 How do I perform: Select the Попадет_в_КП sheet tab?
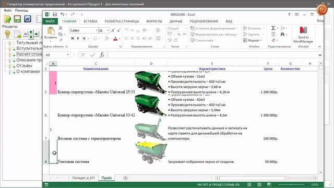pyautogui.click(x=83, y=178)
